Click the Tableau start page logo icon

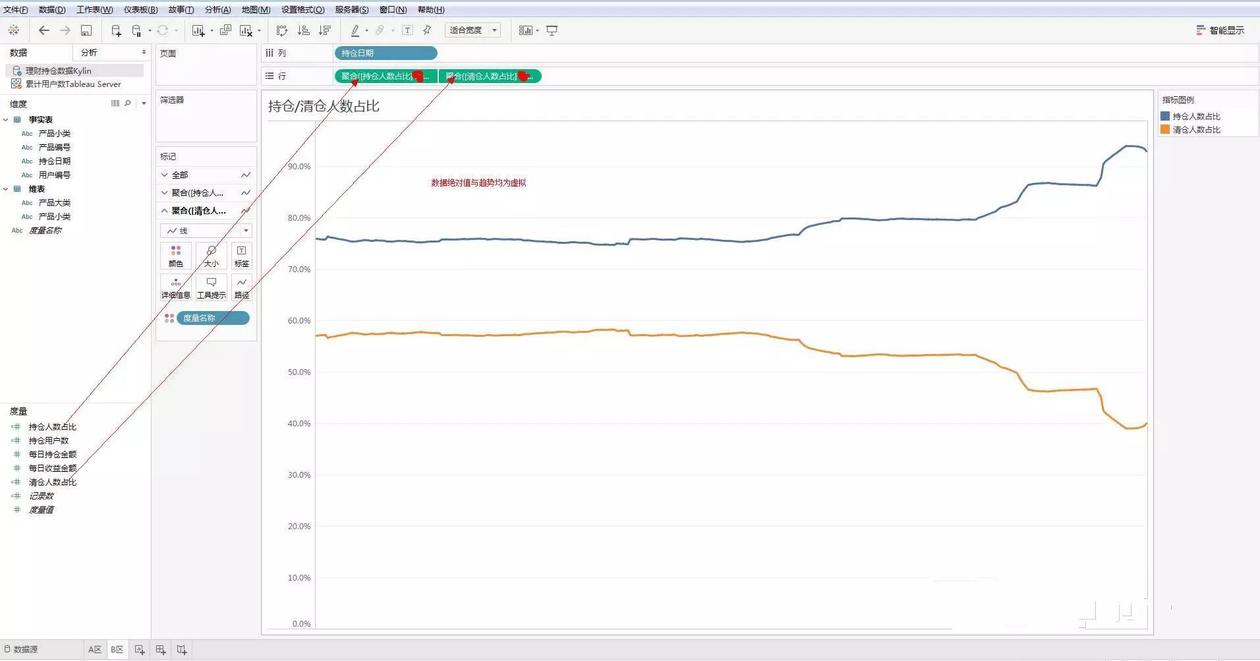(x=14, y=30)
